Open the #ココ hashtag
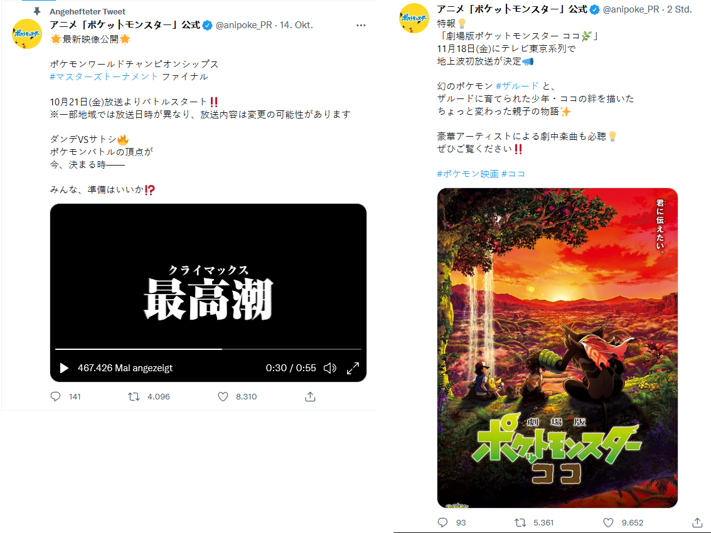 point(513,174)
